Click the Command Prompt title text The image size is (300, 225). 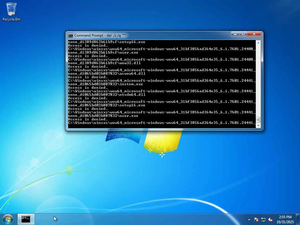click(x=100, y=35)
